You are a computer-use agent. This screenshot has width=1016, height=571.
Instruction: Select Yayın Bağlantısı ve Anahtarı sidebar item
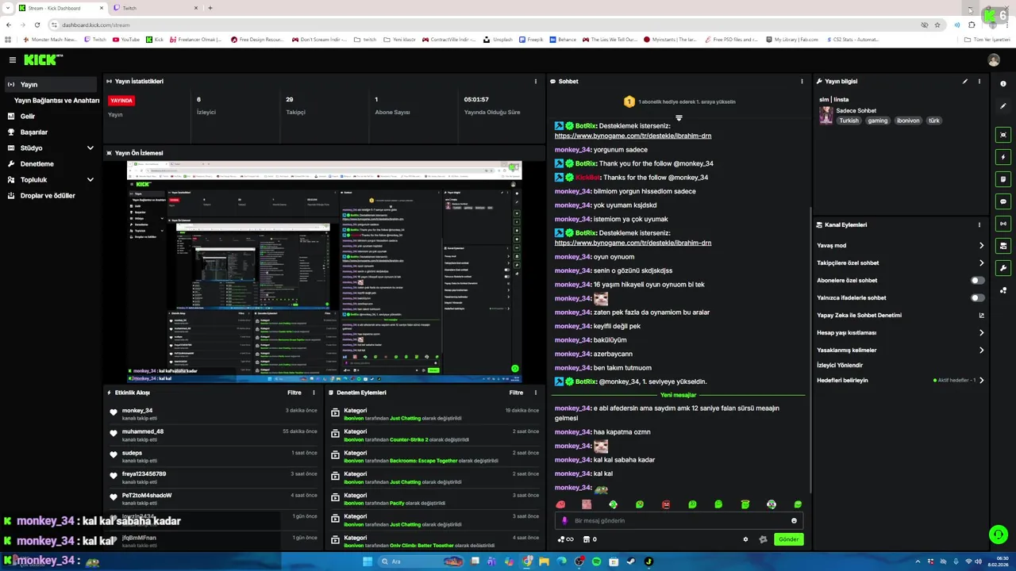(56, 100)
